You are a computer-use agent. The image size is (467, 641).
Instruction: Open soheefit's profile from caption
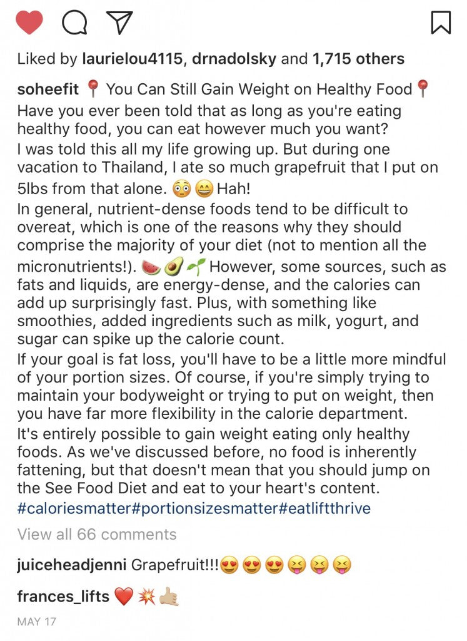pos(48,90)
